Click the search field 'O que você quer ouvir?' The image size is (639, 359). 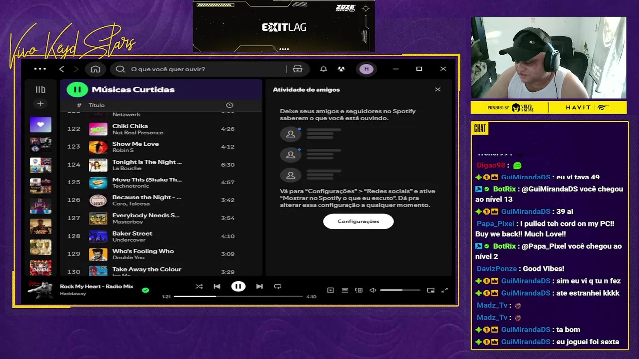coord(200,69)
